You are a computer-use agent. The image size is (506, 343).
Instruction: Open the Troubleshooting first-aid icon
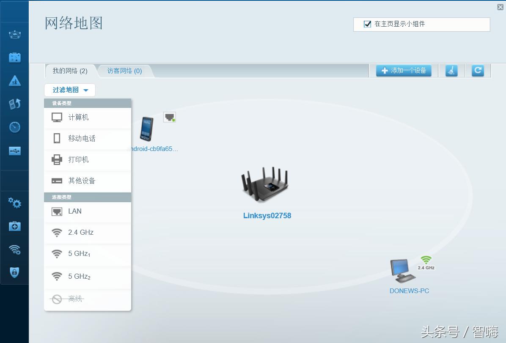coord(14,226)
